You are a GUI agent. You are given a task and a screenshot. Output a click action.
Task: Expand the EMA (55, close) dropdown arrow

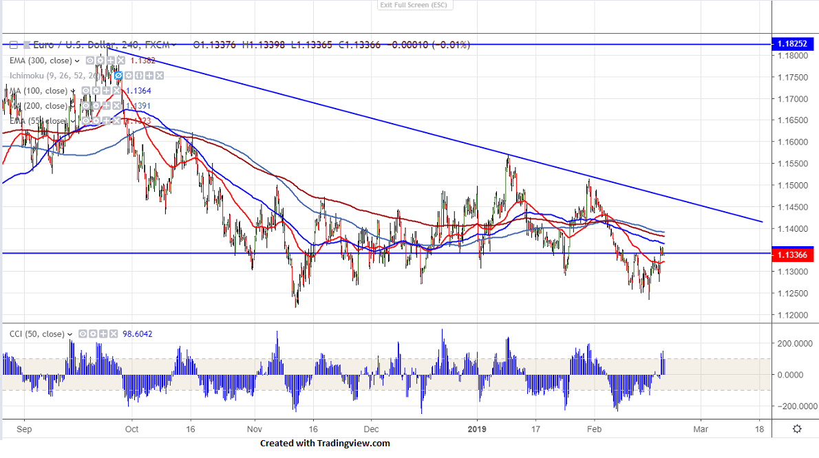click(x=72, y=122)
